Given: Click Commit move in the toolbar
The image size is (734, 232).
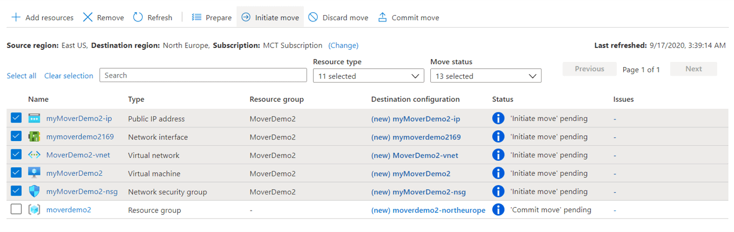Looking at the screenshot, I should [x=408, y=17].
